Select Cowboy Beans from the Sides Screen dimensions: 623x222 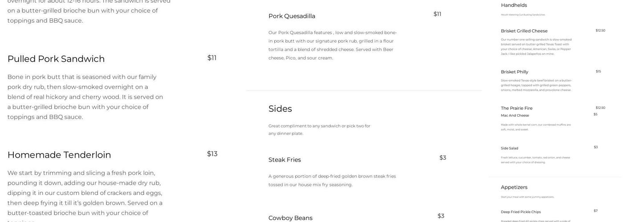click(x=290, y=218)
